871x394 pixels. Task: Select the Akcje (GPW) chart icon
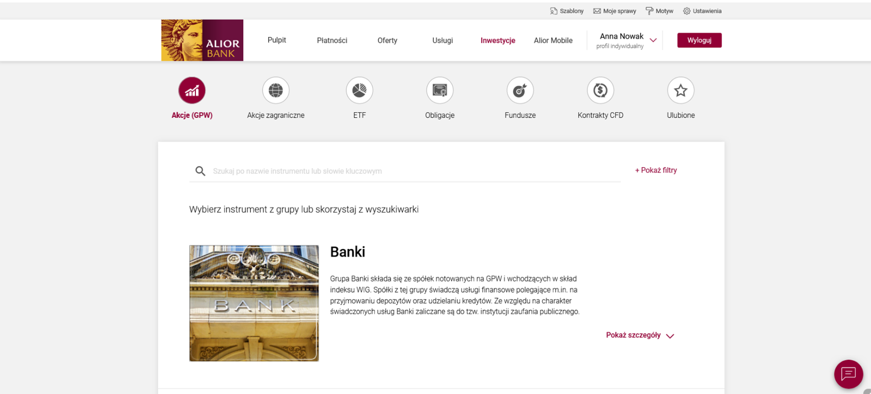(192, 90)
